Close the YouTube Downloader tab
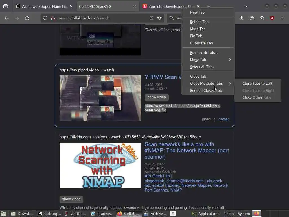The width and height of the screenshot is (289, 217). 198,6
